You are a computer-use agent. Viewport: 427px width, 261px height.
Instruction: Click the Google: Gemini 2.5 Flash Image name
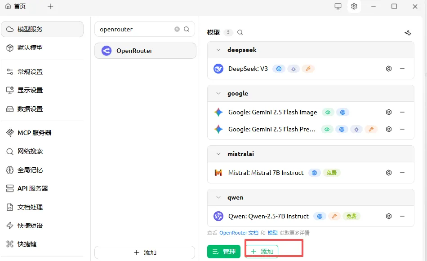[272, 112]
